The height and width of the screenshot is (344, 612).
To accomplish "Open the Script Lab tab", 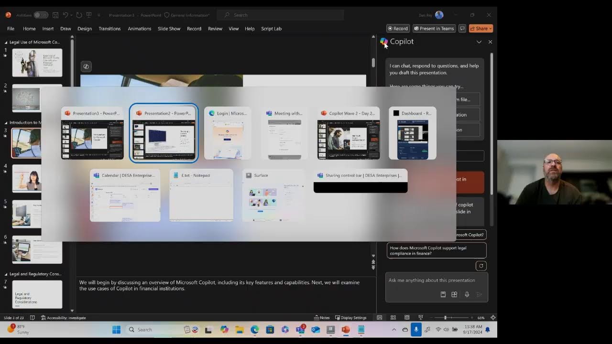I will (x=271, y=29).
